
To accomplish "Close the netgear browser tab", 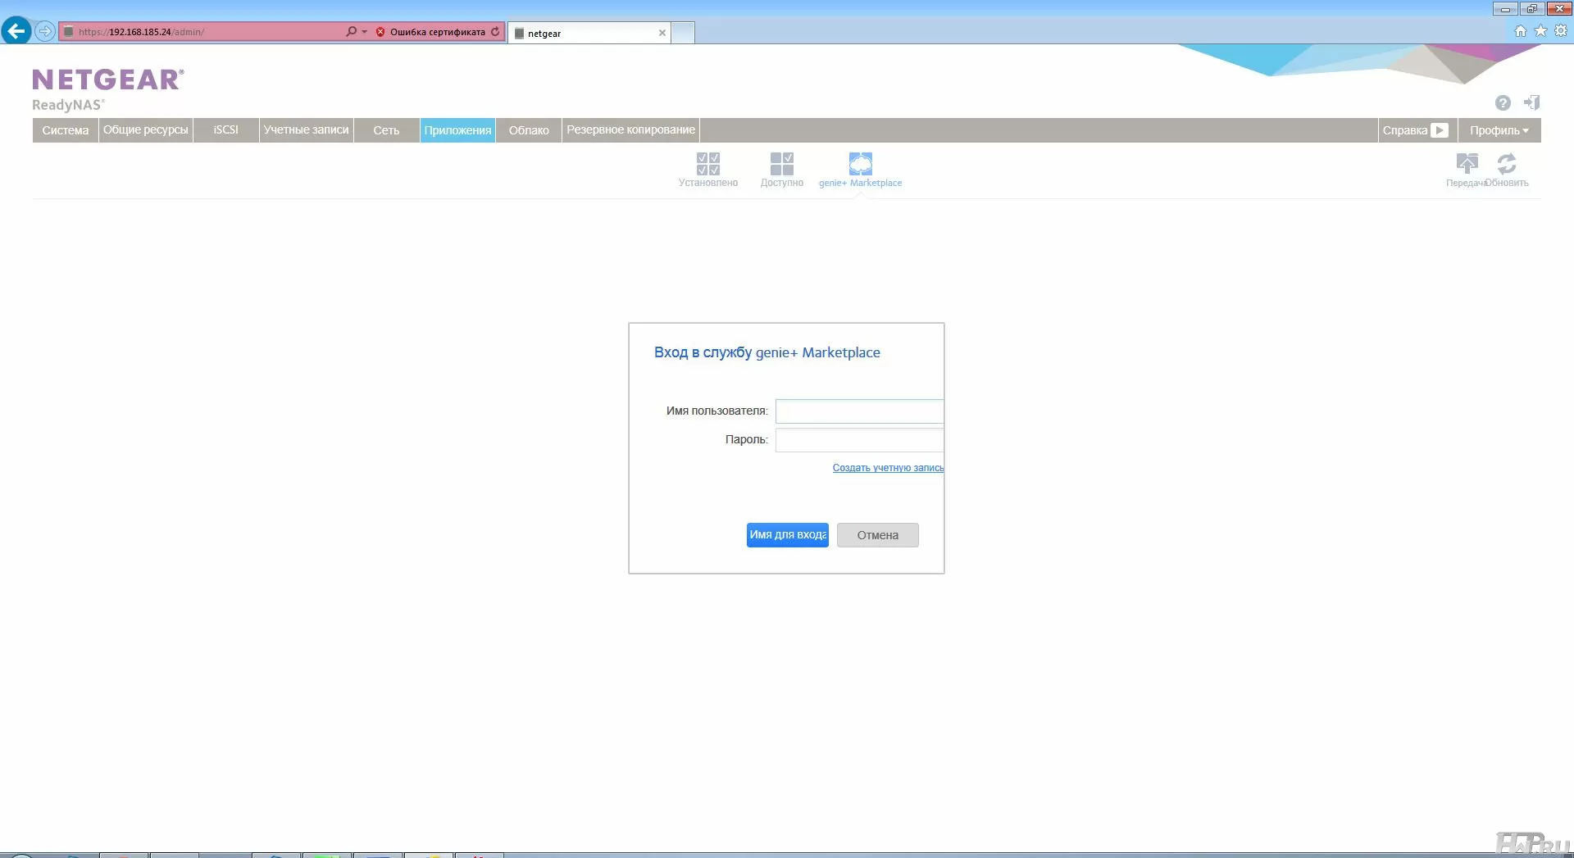I will tap(662, 33).
